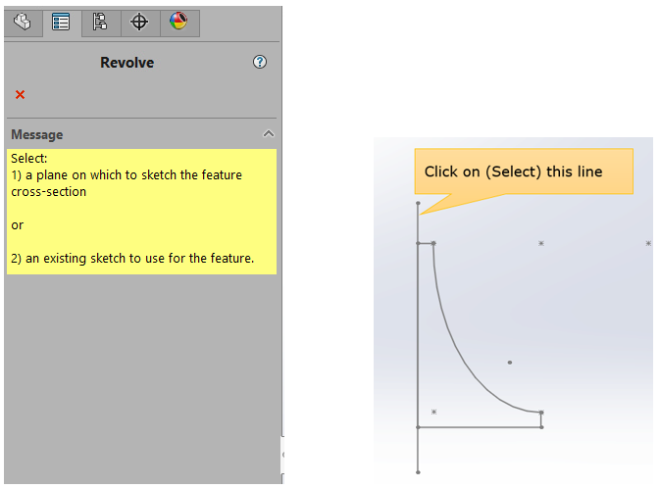This screenshot has height=489, width=660.
Task: Select the vertical centerline in the sketch
Action: [x=418, y=336]
